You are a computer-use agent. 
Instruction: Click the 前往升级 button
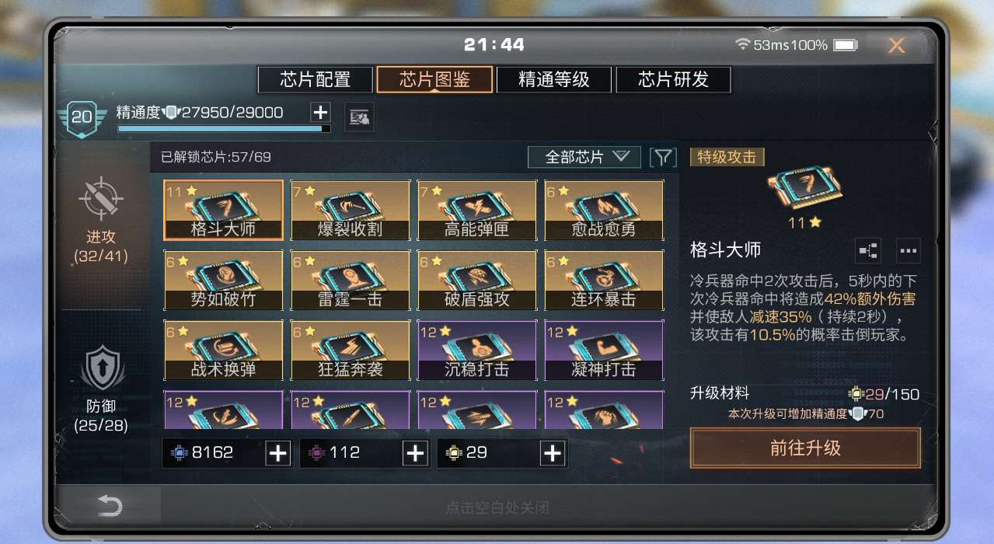coord(805,448)
